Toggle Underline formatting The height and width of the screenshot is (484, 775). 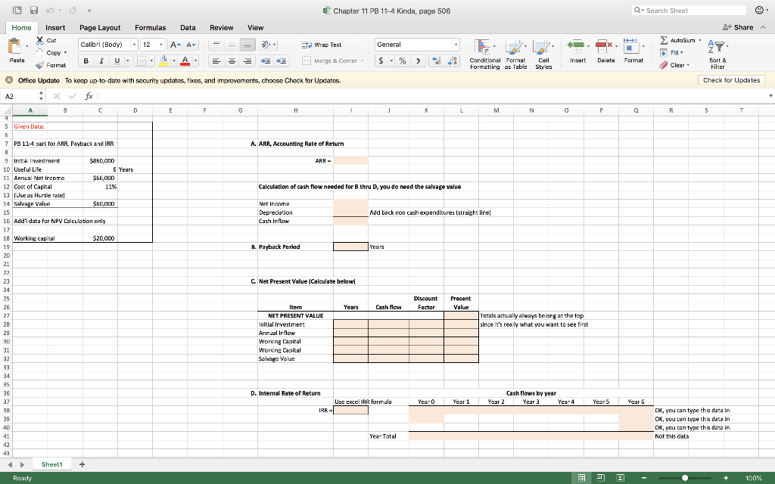(x=117, y=60)
